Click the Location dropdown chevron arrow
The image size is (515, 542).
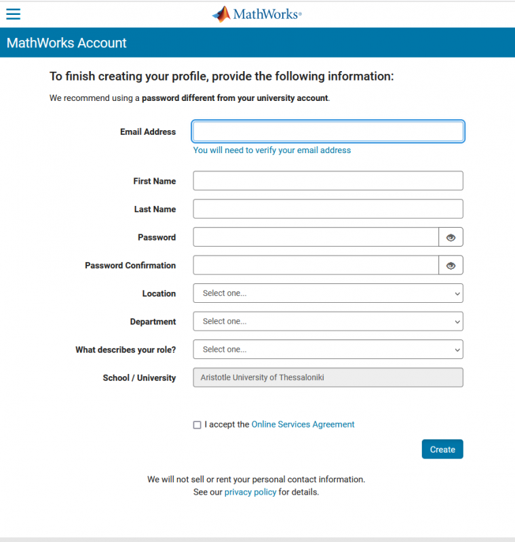pos(457,294)
